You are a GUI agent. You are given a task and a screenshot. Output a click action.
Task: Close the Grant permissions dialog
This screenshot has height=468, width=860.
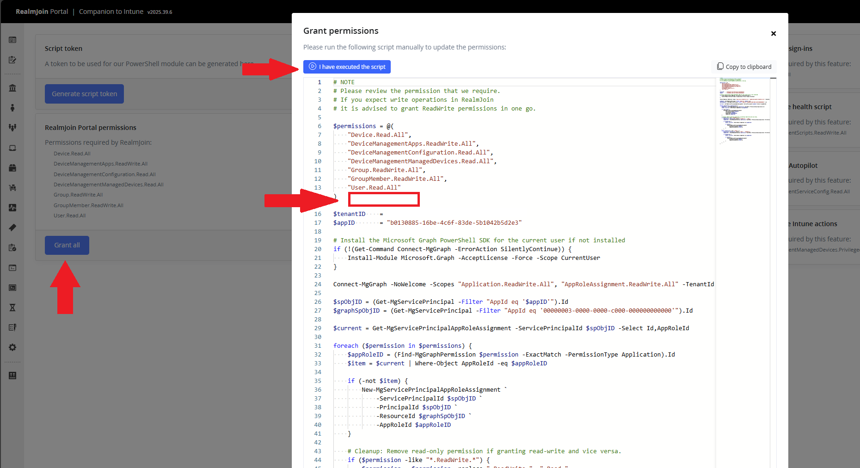(773, 34)
